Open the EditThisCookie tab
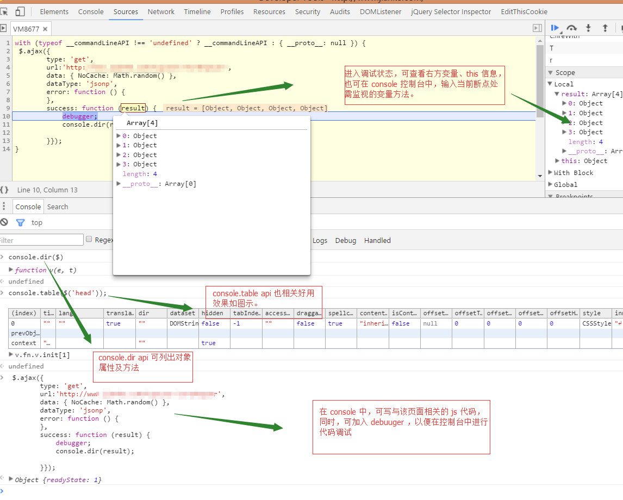The image size is (623, 500). (x=524, y=11)
